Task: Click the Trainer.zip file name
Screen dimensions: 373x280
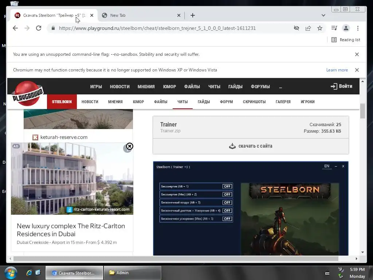Action: [170, 131]
